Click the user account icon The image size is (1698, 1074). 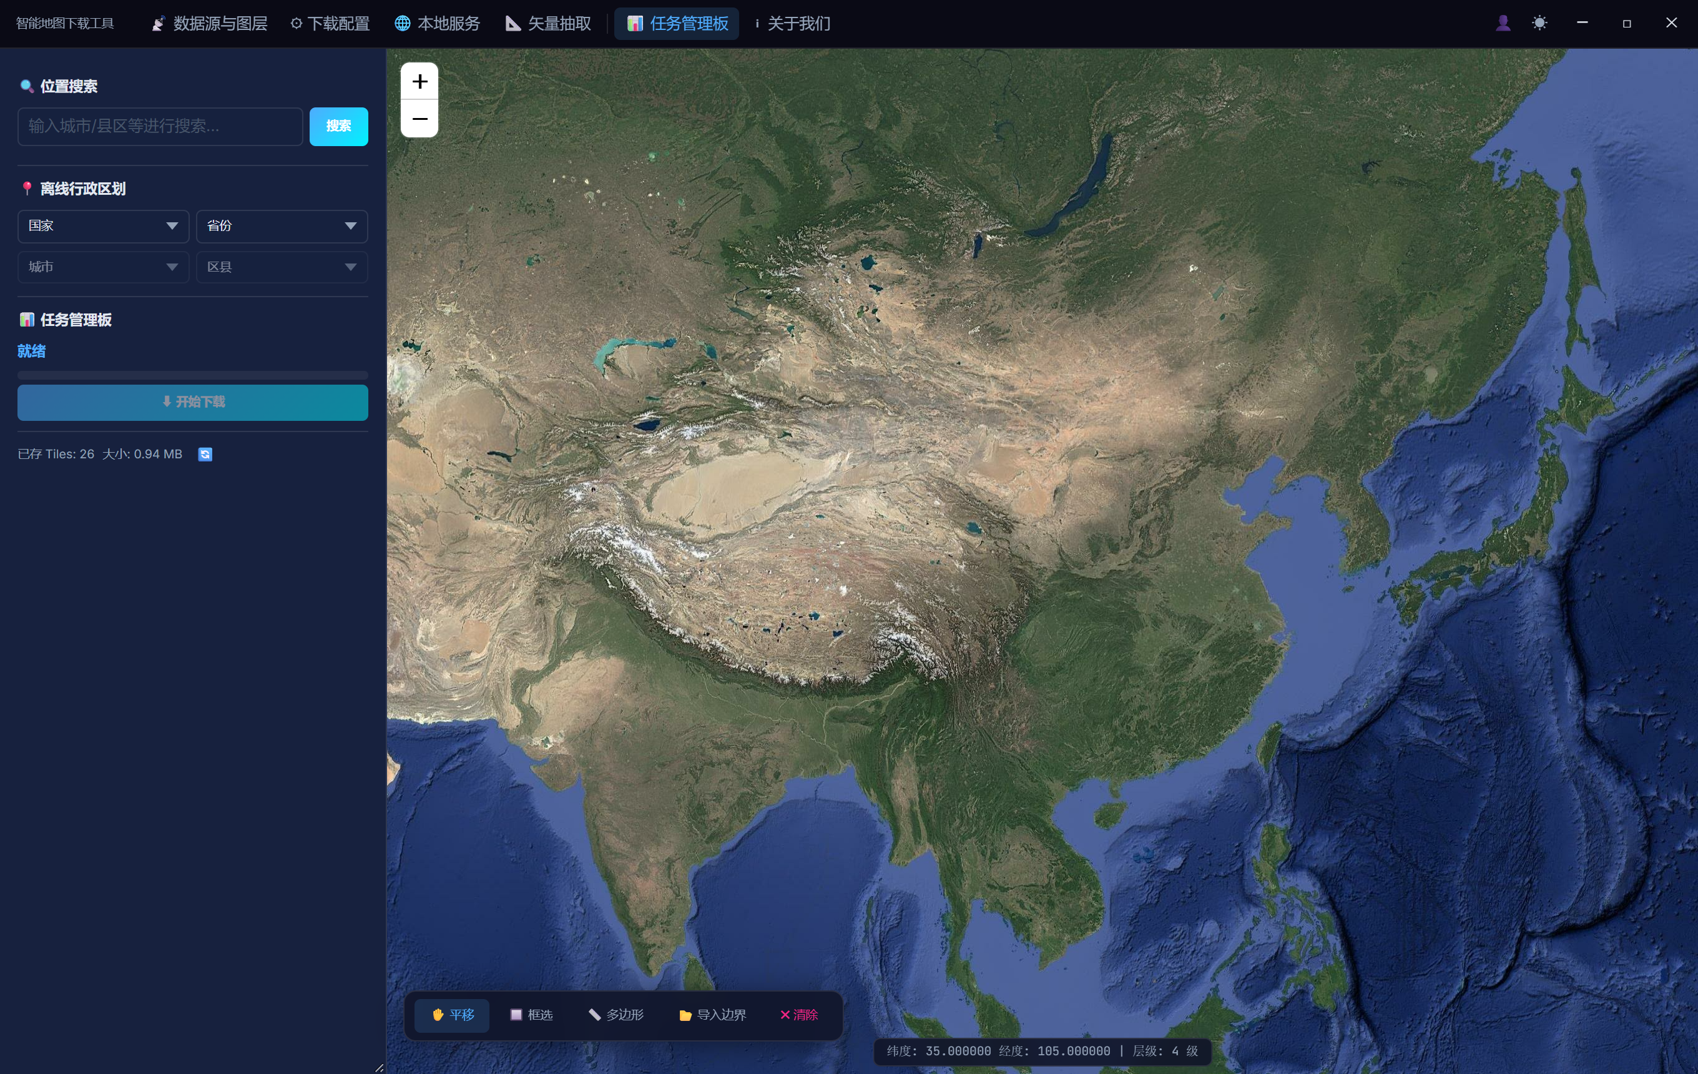[1503, 23]
